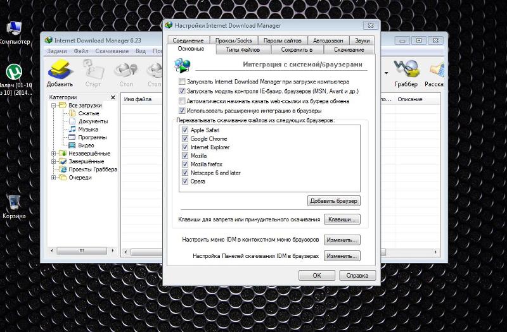Click the Add (Добавить) toolbar icon
507x332 pixels.
60,73
